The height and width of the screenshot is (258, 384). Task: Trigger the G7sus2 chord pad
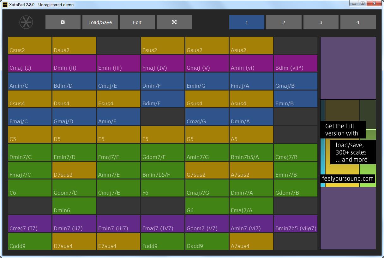point(207,170)
